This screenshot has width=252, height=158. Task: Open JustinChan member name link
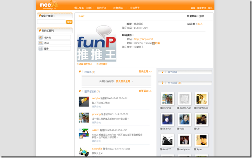pyautogui.click(x=185, y=108)
